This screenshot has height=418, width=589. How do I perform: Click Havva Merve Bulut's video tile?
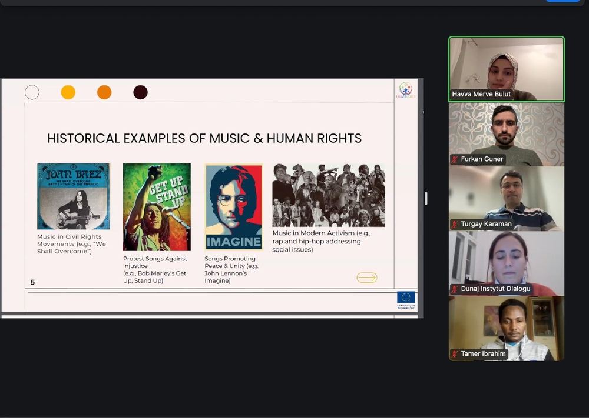507,69
